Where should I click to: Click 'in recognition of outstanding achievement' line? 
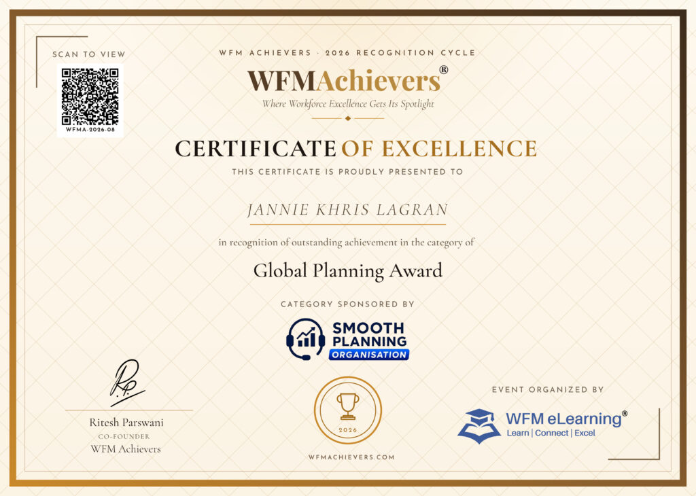[x=347, y=243]
